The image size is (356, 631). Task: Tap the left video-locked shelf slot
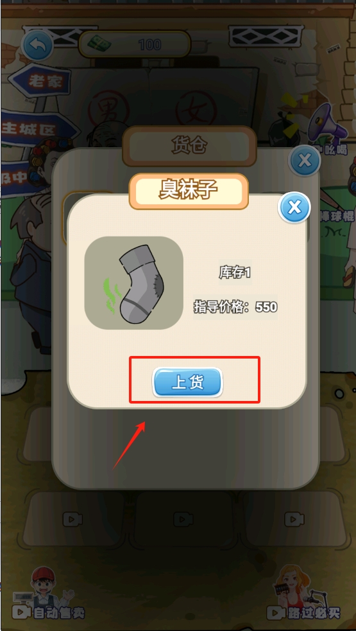[72, 519]
